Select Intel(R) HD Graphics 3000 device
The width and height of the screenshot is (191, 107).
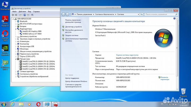point(32,31)
